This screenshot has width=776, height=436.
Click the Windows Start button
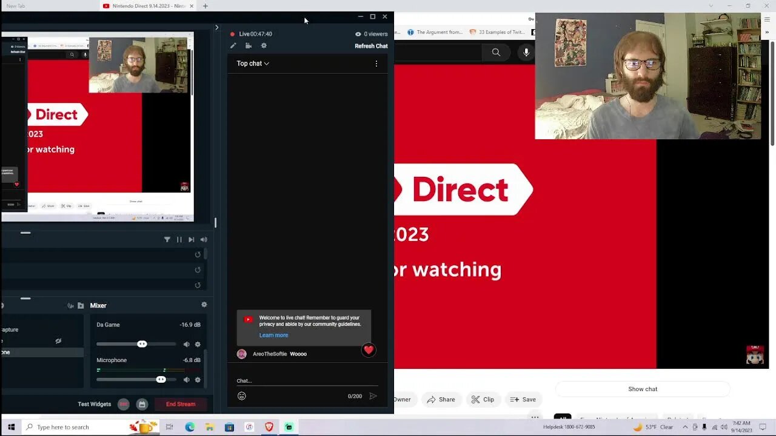pos(11,427)
